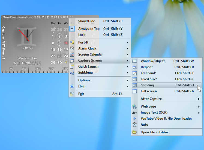Select the Full screen capture entry
Screen dimensions: 204x150
click(167, 91)
